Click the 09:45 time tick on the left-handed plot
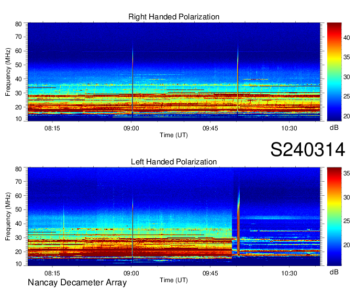 [210, 273]
